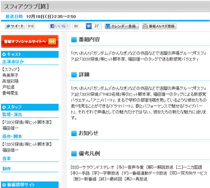Click the 原作・脚本 heading
The height and width of the screenshot is (188, 210).
(x=12, y=136)
